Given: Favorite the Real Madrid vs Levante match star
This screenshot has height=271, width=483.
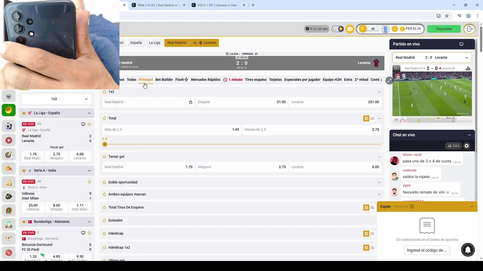Looking at the screenshot, I should [x=89, y=124].
